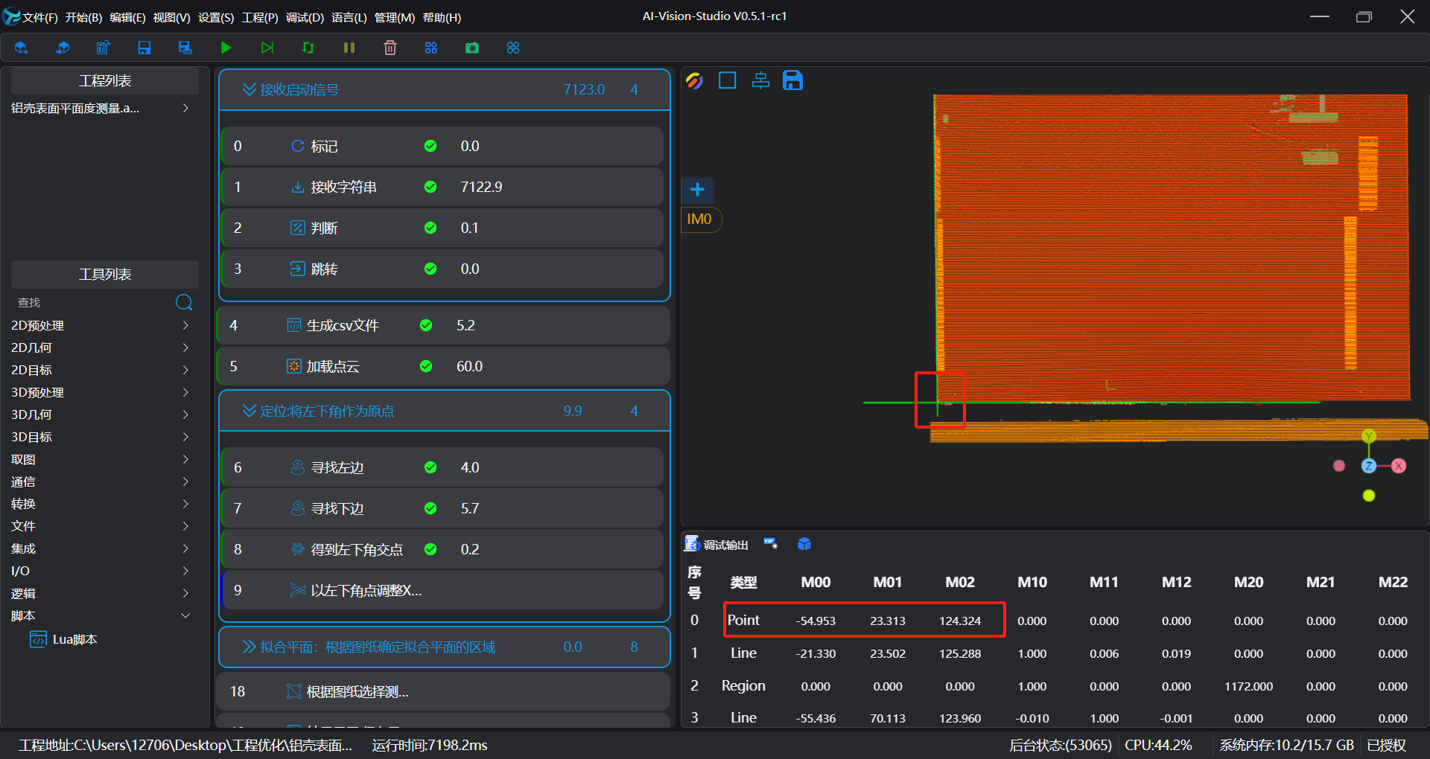This screenshot has width=1430, height=759.
Task: Select the IM0 image tab
Action: tap(699, 220)
